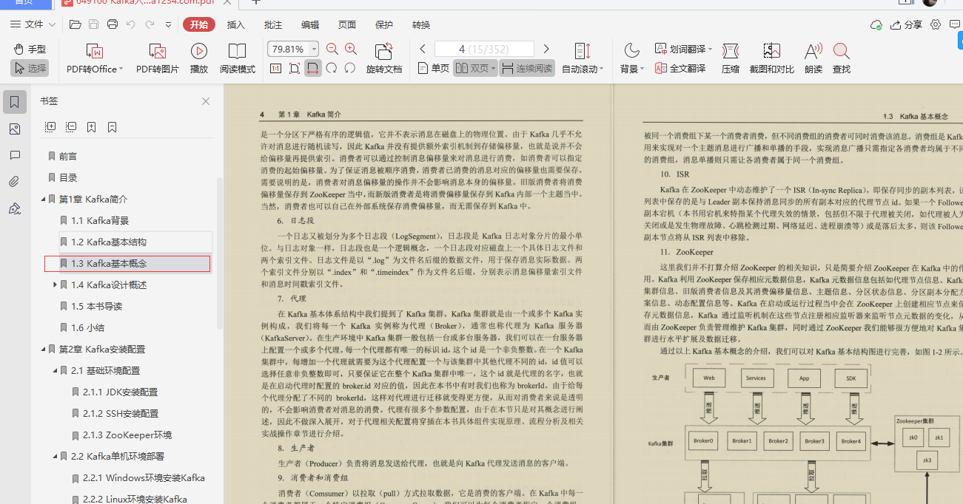Zoom out with the minus magnifier
The image size is (963, 504).
(x=332, y=49)
